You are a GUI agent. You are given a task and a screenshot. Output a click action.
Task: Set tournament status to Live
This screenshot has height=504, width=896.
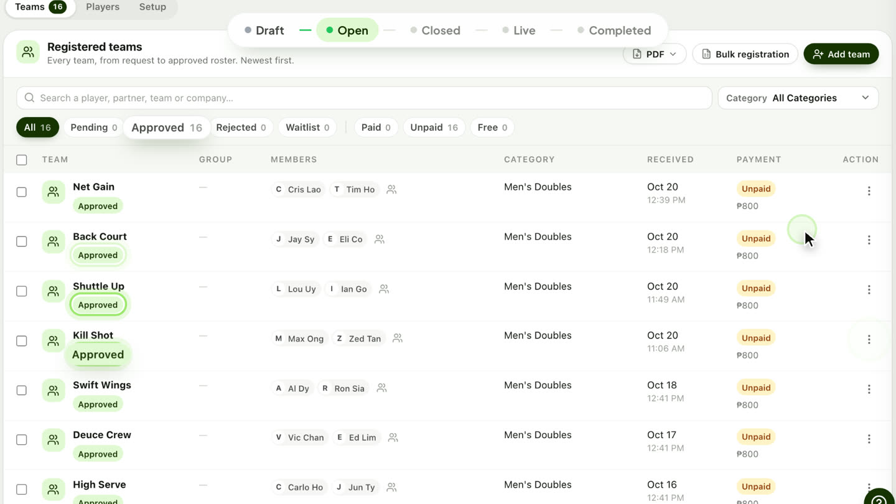point(518,30)
